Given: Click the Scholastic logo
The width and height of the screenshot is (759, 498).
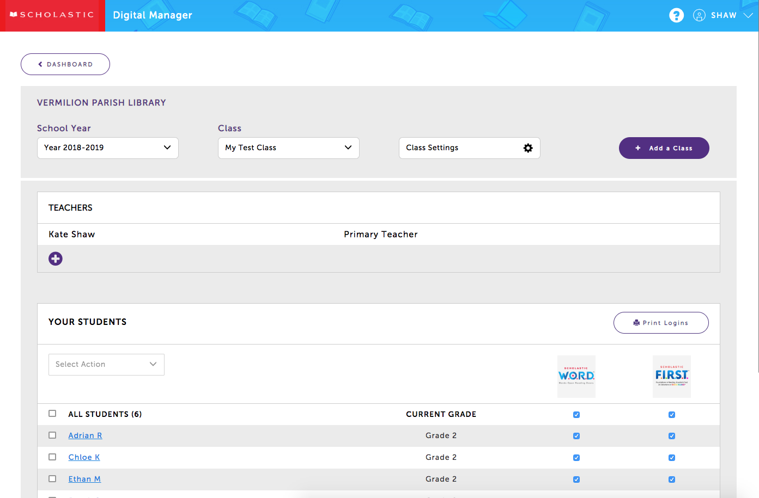Looking at the screenshot, I should [52, 15].
